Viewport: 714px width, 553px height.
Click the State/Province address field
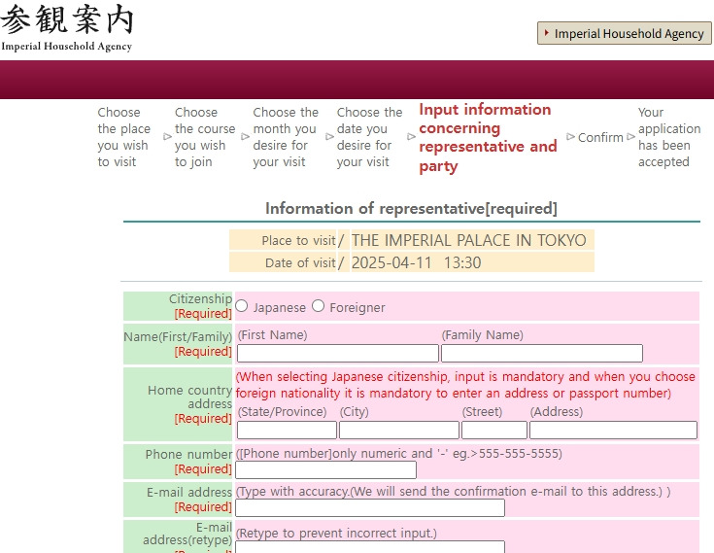pyautogui.click(x=287, y=430)
